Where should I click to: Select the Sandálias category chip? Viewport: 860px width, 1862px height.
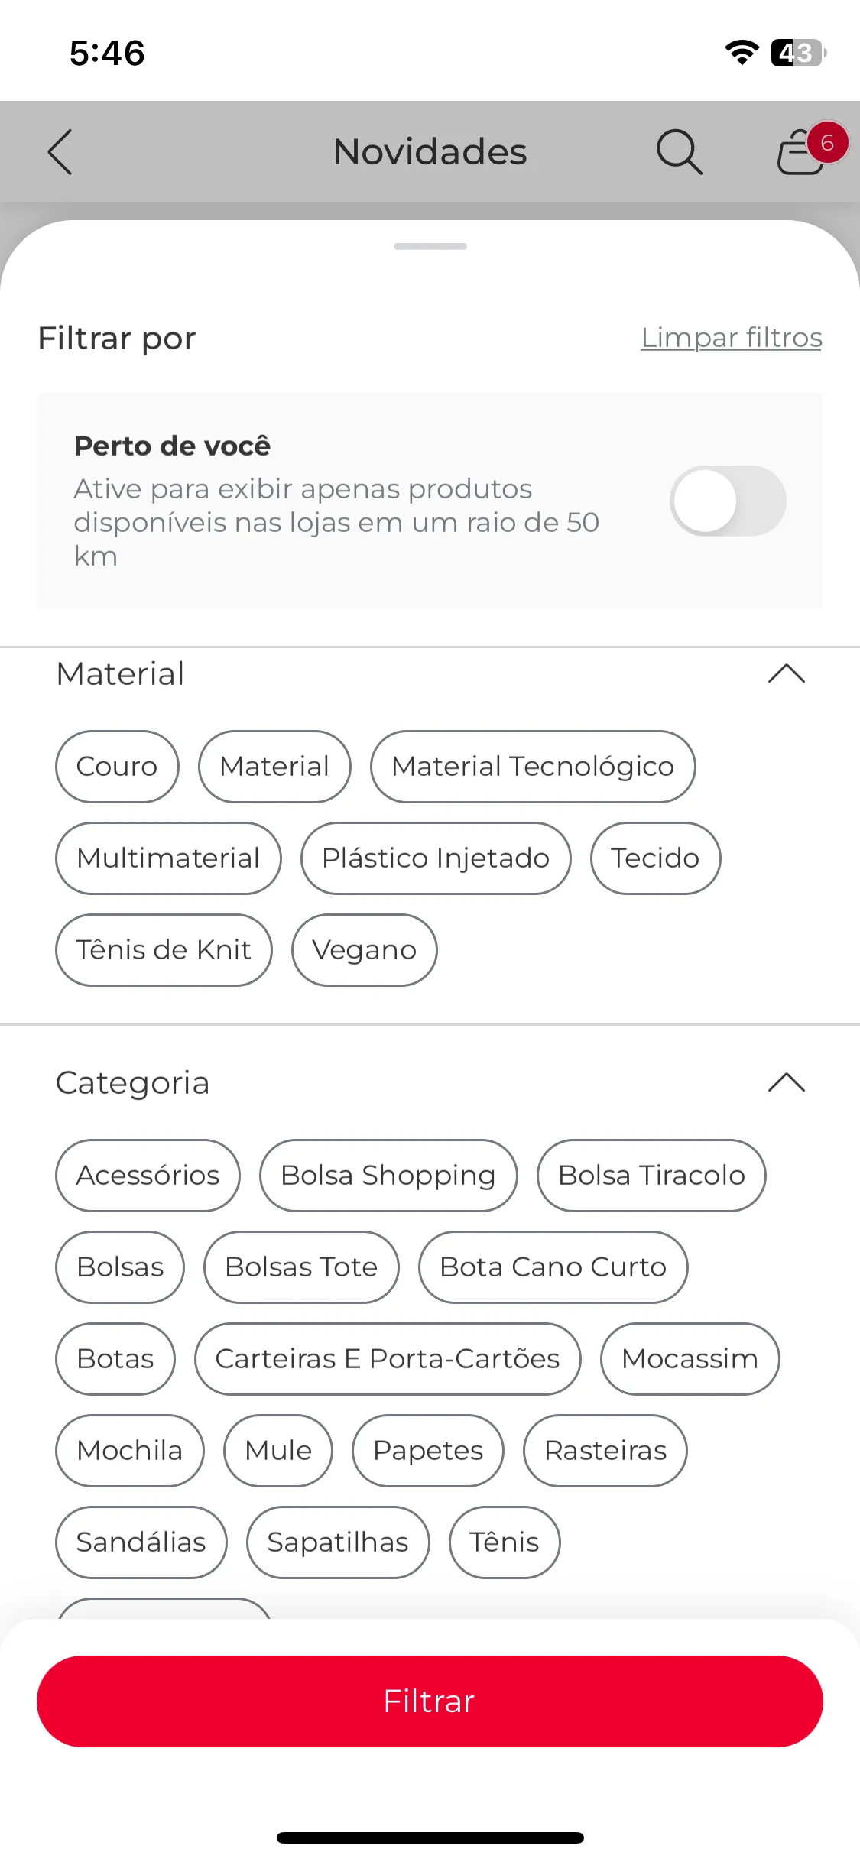pos(141,1542)
